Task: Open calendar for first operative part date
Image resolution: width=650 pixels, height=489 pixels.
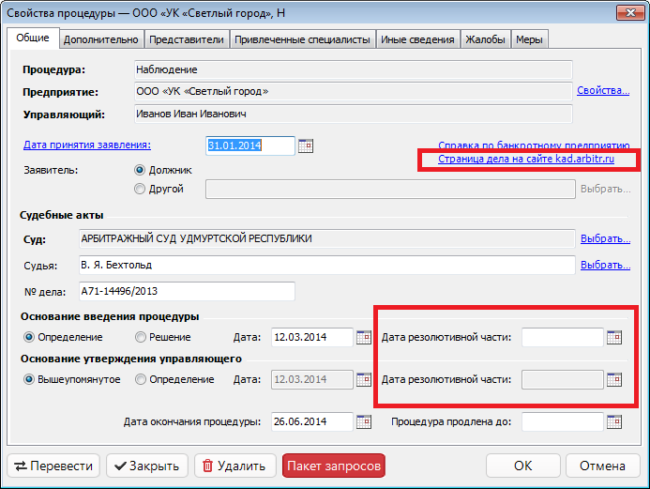Action: click(x=614, y=337)
